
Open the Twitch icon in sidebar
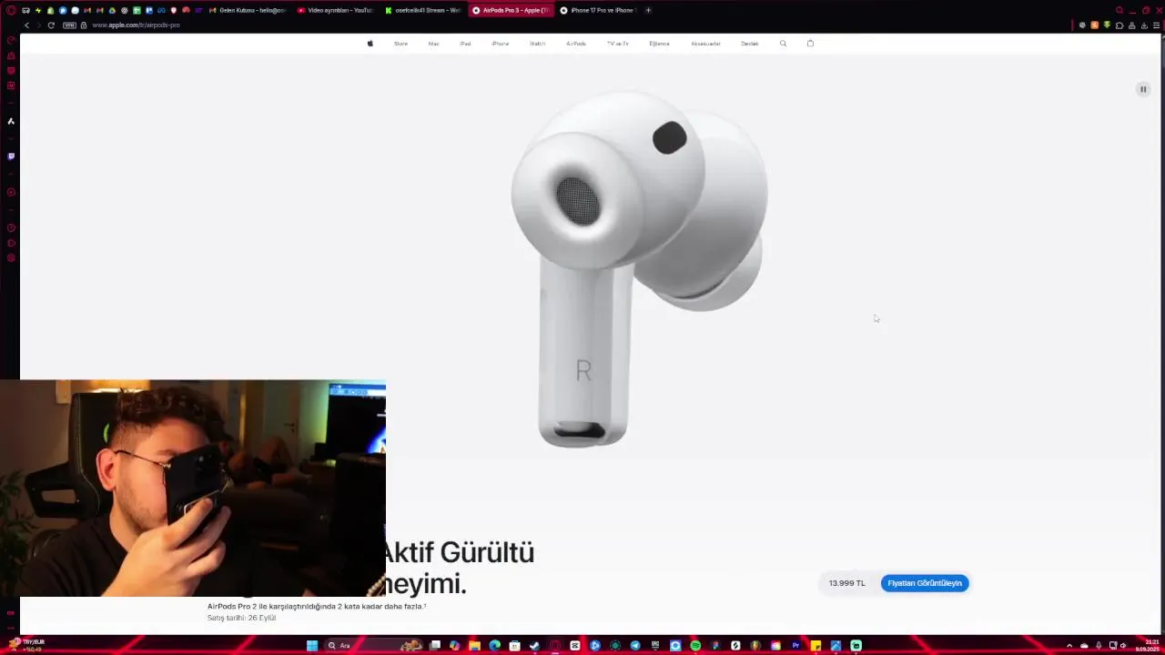[x=11, y=156]
